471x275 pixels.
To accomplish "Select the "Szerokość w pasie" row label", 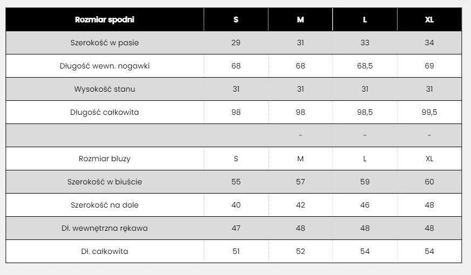I will point(105,43).
